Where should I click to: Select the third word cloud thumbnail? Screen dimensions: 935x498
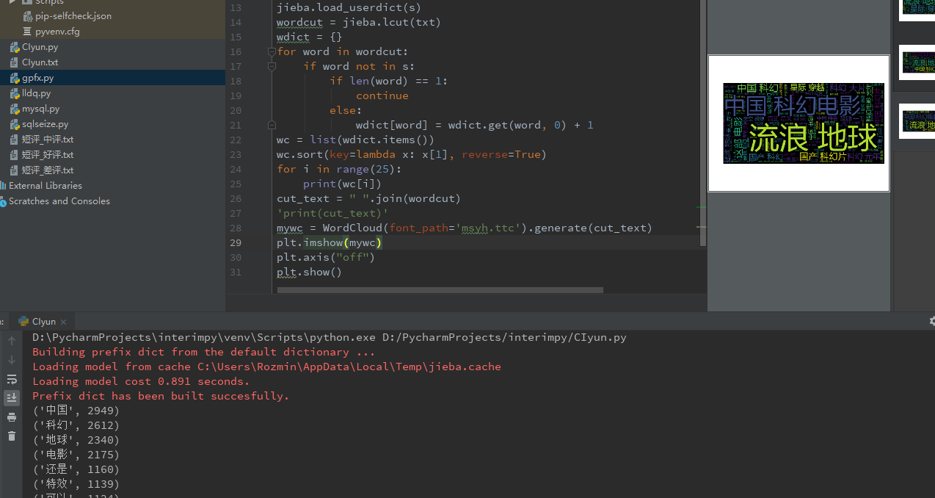click(918, 121)
